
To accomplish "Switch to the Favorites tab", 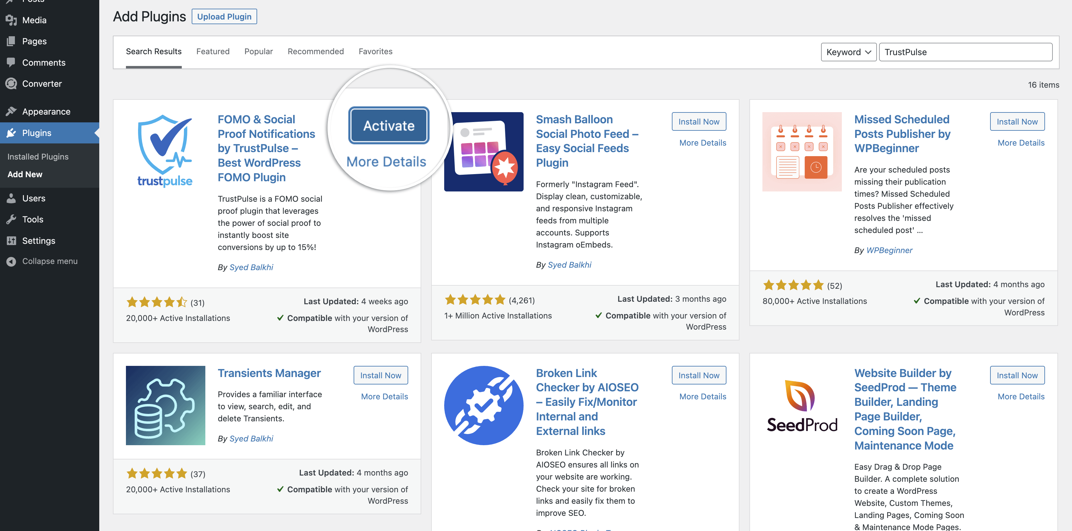I will pyautogui.click(x=375, y=51).
